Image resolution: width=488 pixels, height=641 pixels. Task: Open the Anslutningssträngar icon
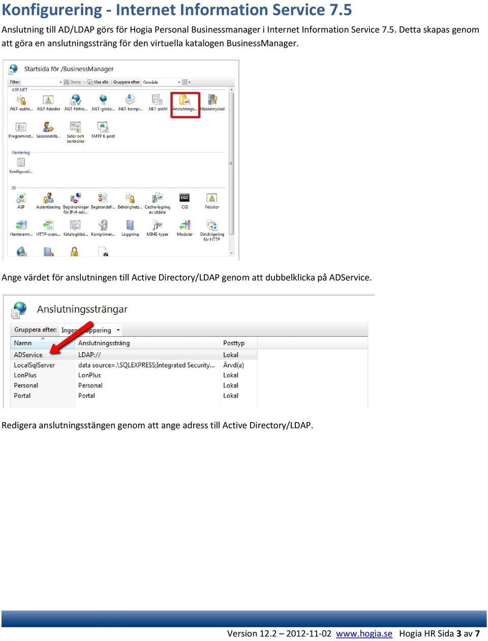click(x=185, y=104)
